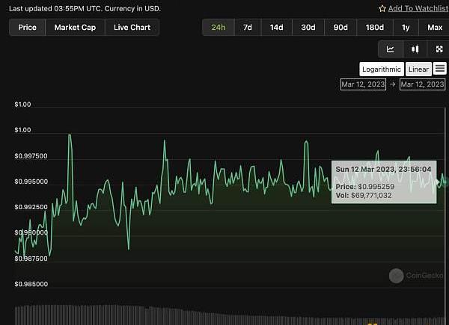Open the Live Chart tab
Screen dimensions: 449x325
click(132, 28)
